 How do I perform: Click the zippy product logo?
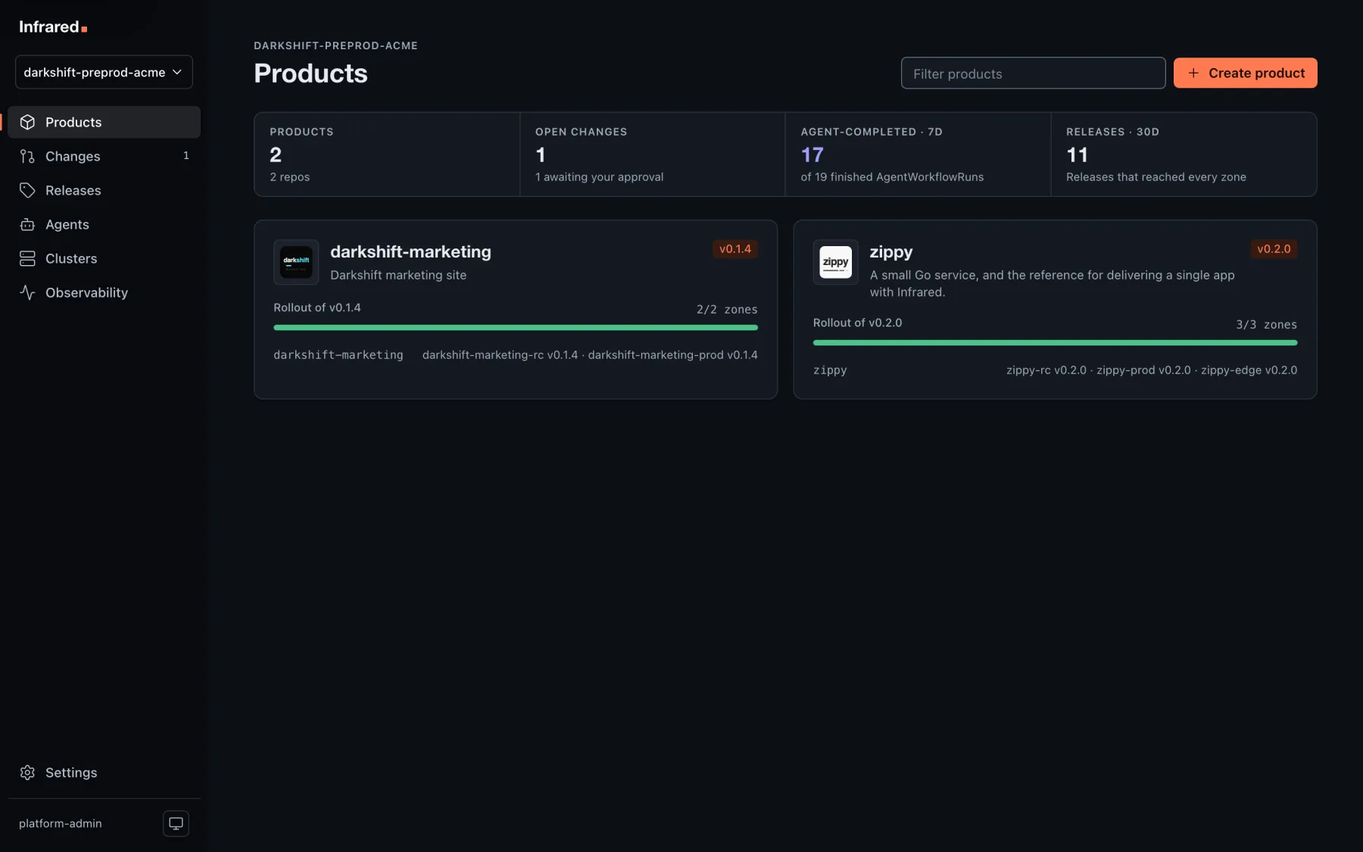coord(835,262)
